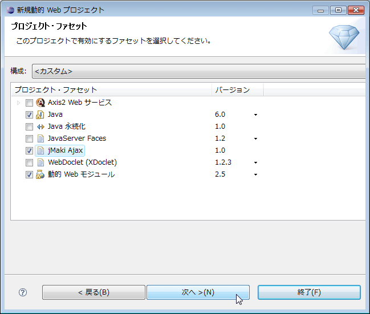370x314 pixels.
Task: Click the < 戻る(B) back button
Action: tap(93, 292)
